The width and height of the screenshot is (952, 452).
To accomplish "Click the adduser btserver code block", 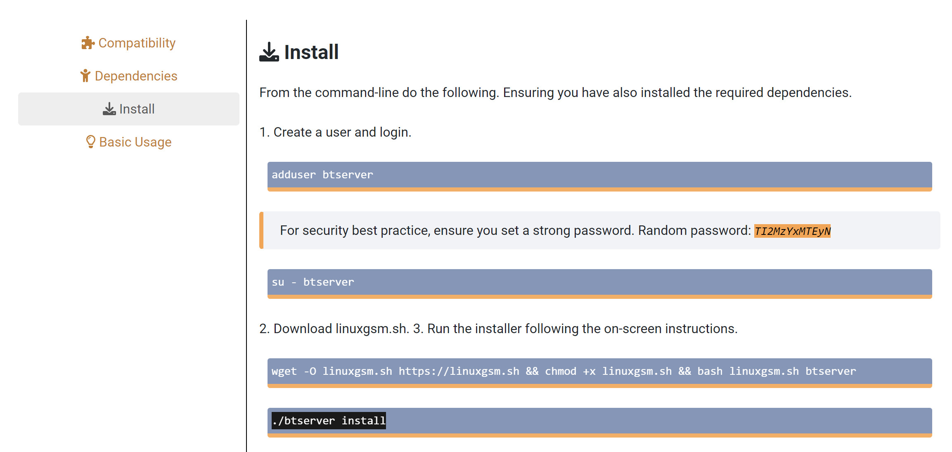I will (599, 176).
